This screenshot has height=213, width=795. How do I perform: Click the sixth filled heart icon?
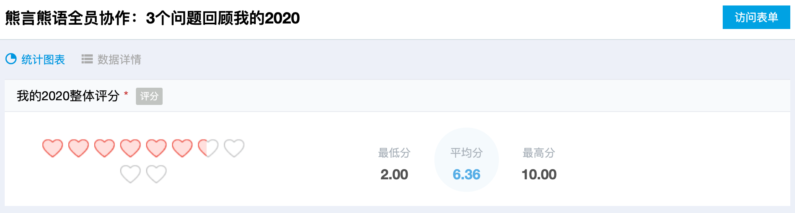pos(182,148)
